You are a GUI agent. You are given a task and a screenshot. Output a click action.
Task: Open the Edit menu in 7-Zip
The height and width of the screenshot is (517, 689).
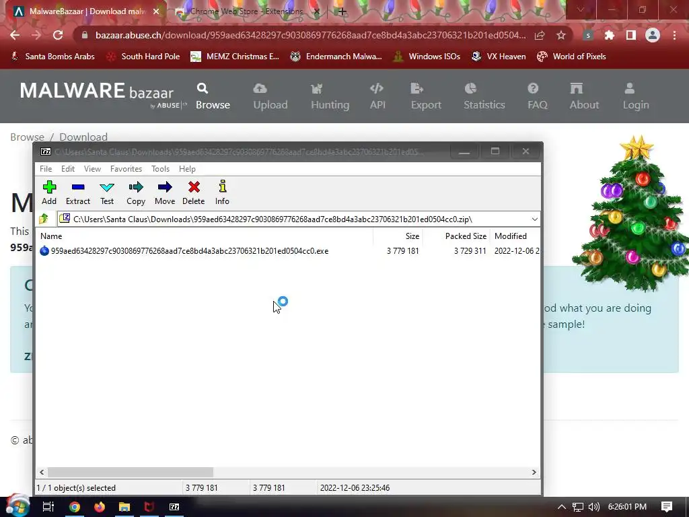pos(68,169)
